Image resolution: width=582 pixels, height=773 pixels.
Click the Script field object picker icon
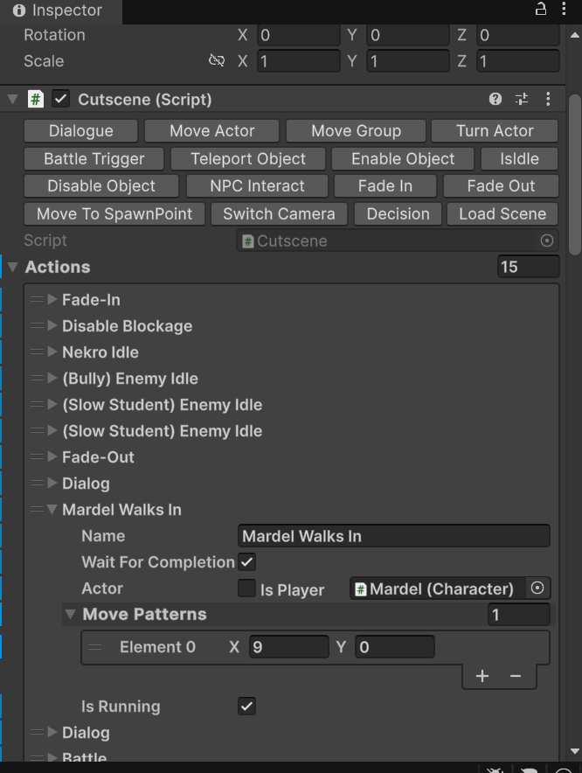coord(547,240)
